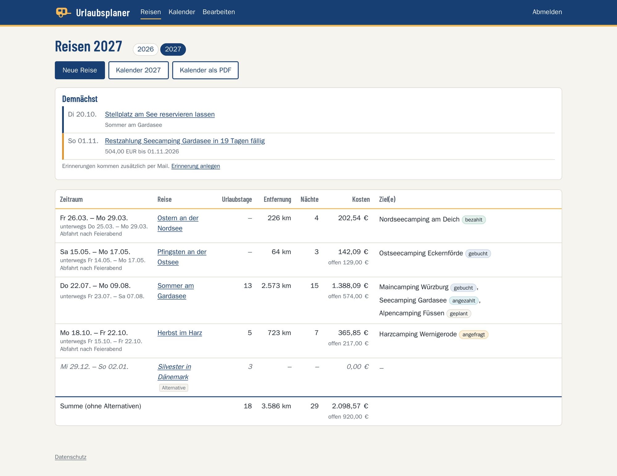Click the Urlaubsplaner brand title
The width and height of the screenshot is (617, 476).
pos(103,13)
